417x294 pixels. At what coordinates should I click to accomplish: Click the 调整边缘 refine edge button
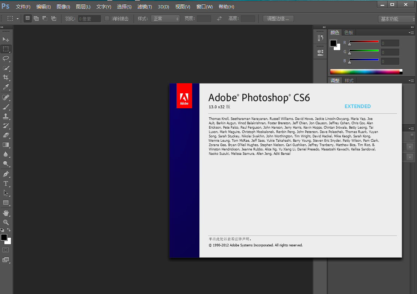click(278, 19)
